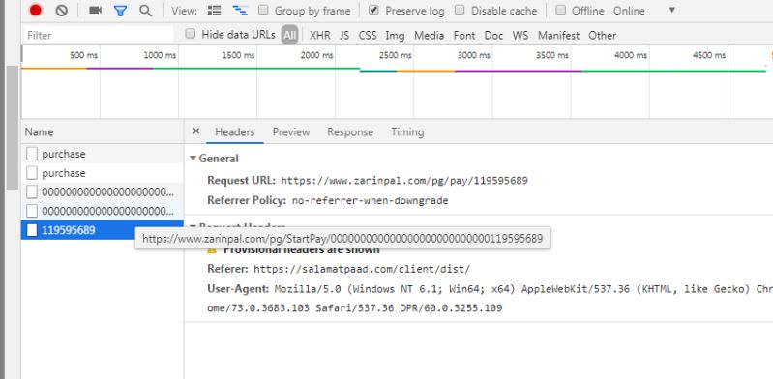Viewport: 773px width, 379px height.
Task: Click the scrollbar thumb on the left edge
Action: 12,128
